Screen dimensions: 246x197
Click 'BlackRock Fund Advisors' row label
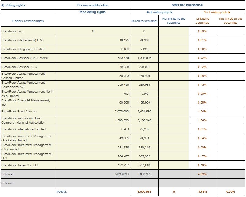[19, 111]
